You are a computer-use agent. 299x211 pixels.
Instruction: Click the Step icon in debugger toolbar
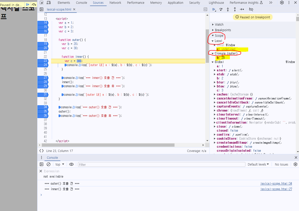242,9
